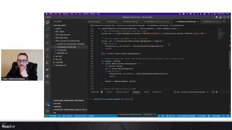Viewport: 232px width, 130px height.
Task: Customize layout using the title bar icon
Action: (x=228, y=17)
